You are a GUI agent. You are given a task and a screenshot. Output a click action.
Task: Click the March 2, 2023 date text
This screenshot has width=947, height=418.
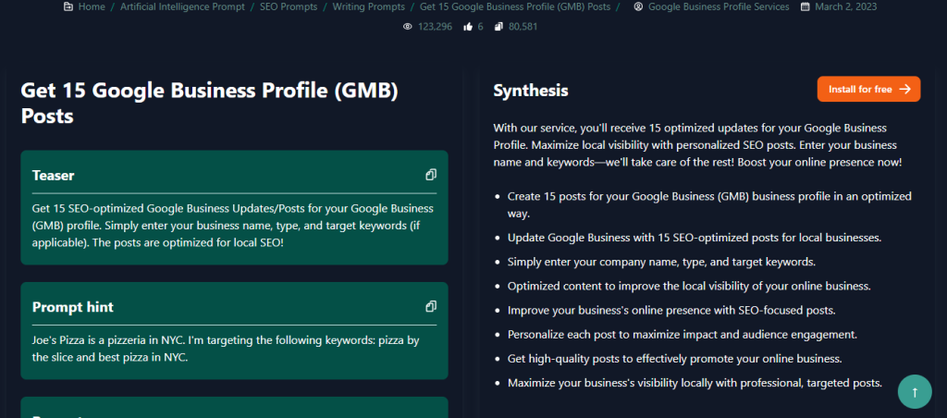[847, 6]
